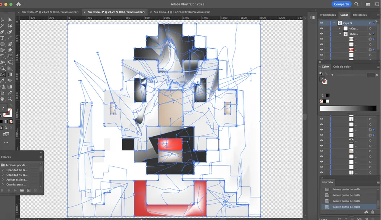Toggle eye of first collapsed <Gru...> group

(x=321, y=29)
